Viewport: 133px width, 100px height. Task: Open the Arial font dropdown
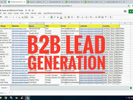[x=35, y=17]
